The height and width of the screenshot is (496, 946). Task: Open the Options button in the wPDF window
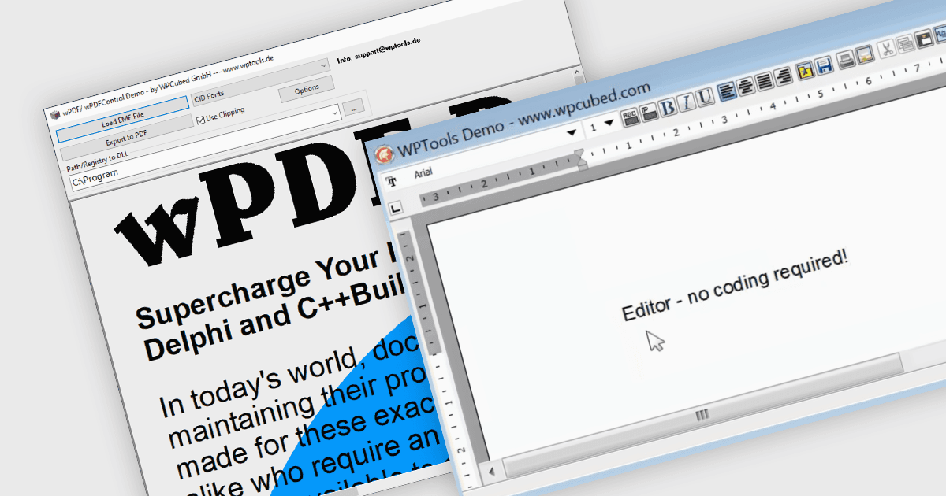(x=307, y=89)
